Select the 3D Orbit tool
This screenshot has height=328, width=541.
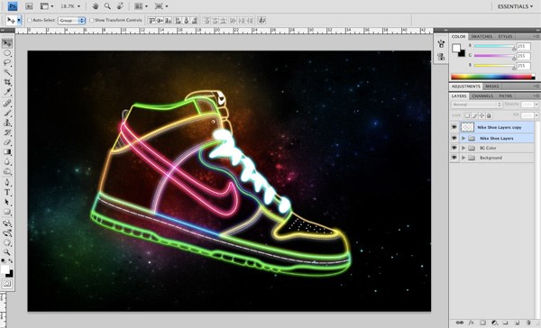click(7, 233)
